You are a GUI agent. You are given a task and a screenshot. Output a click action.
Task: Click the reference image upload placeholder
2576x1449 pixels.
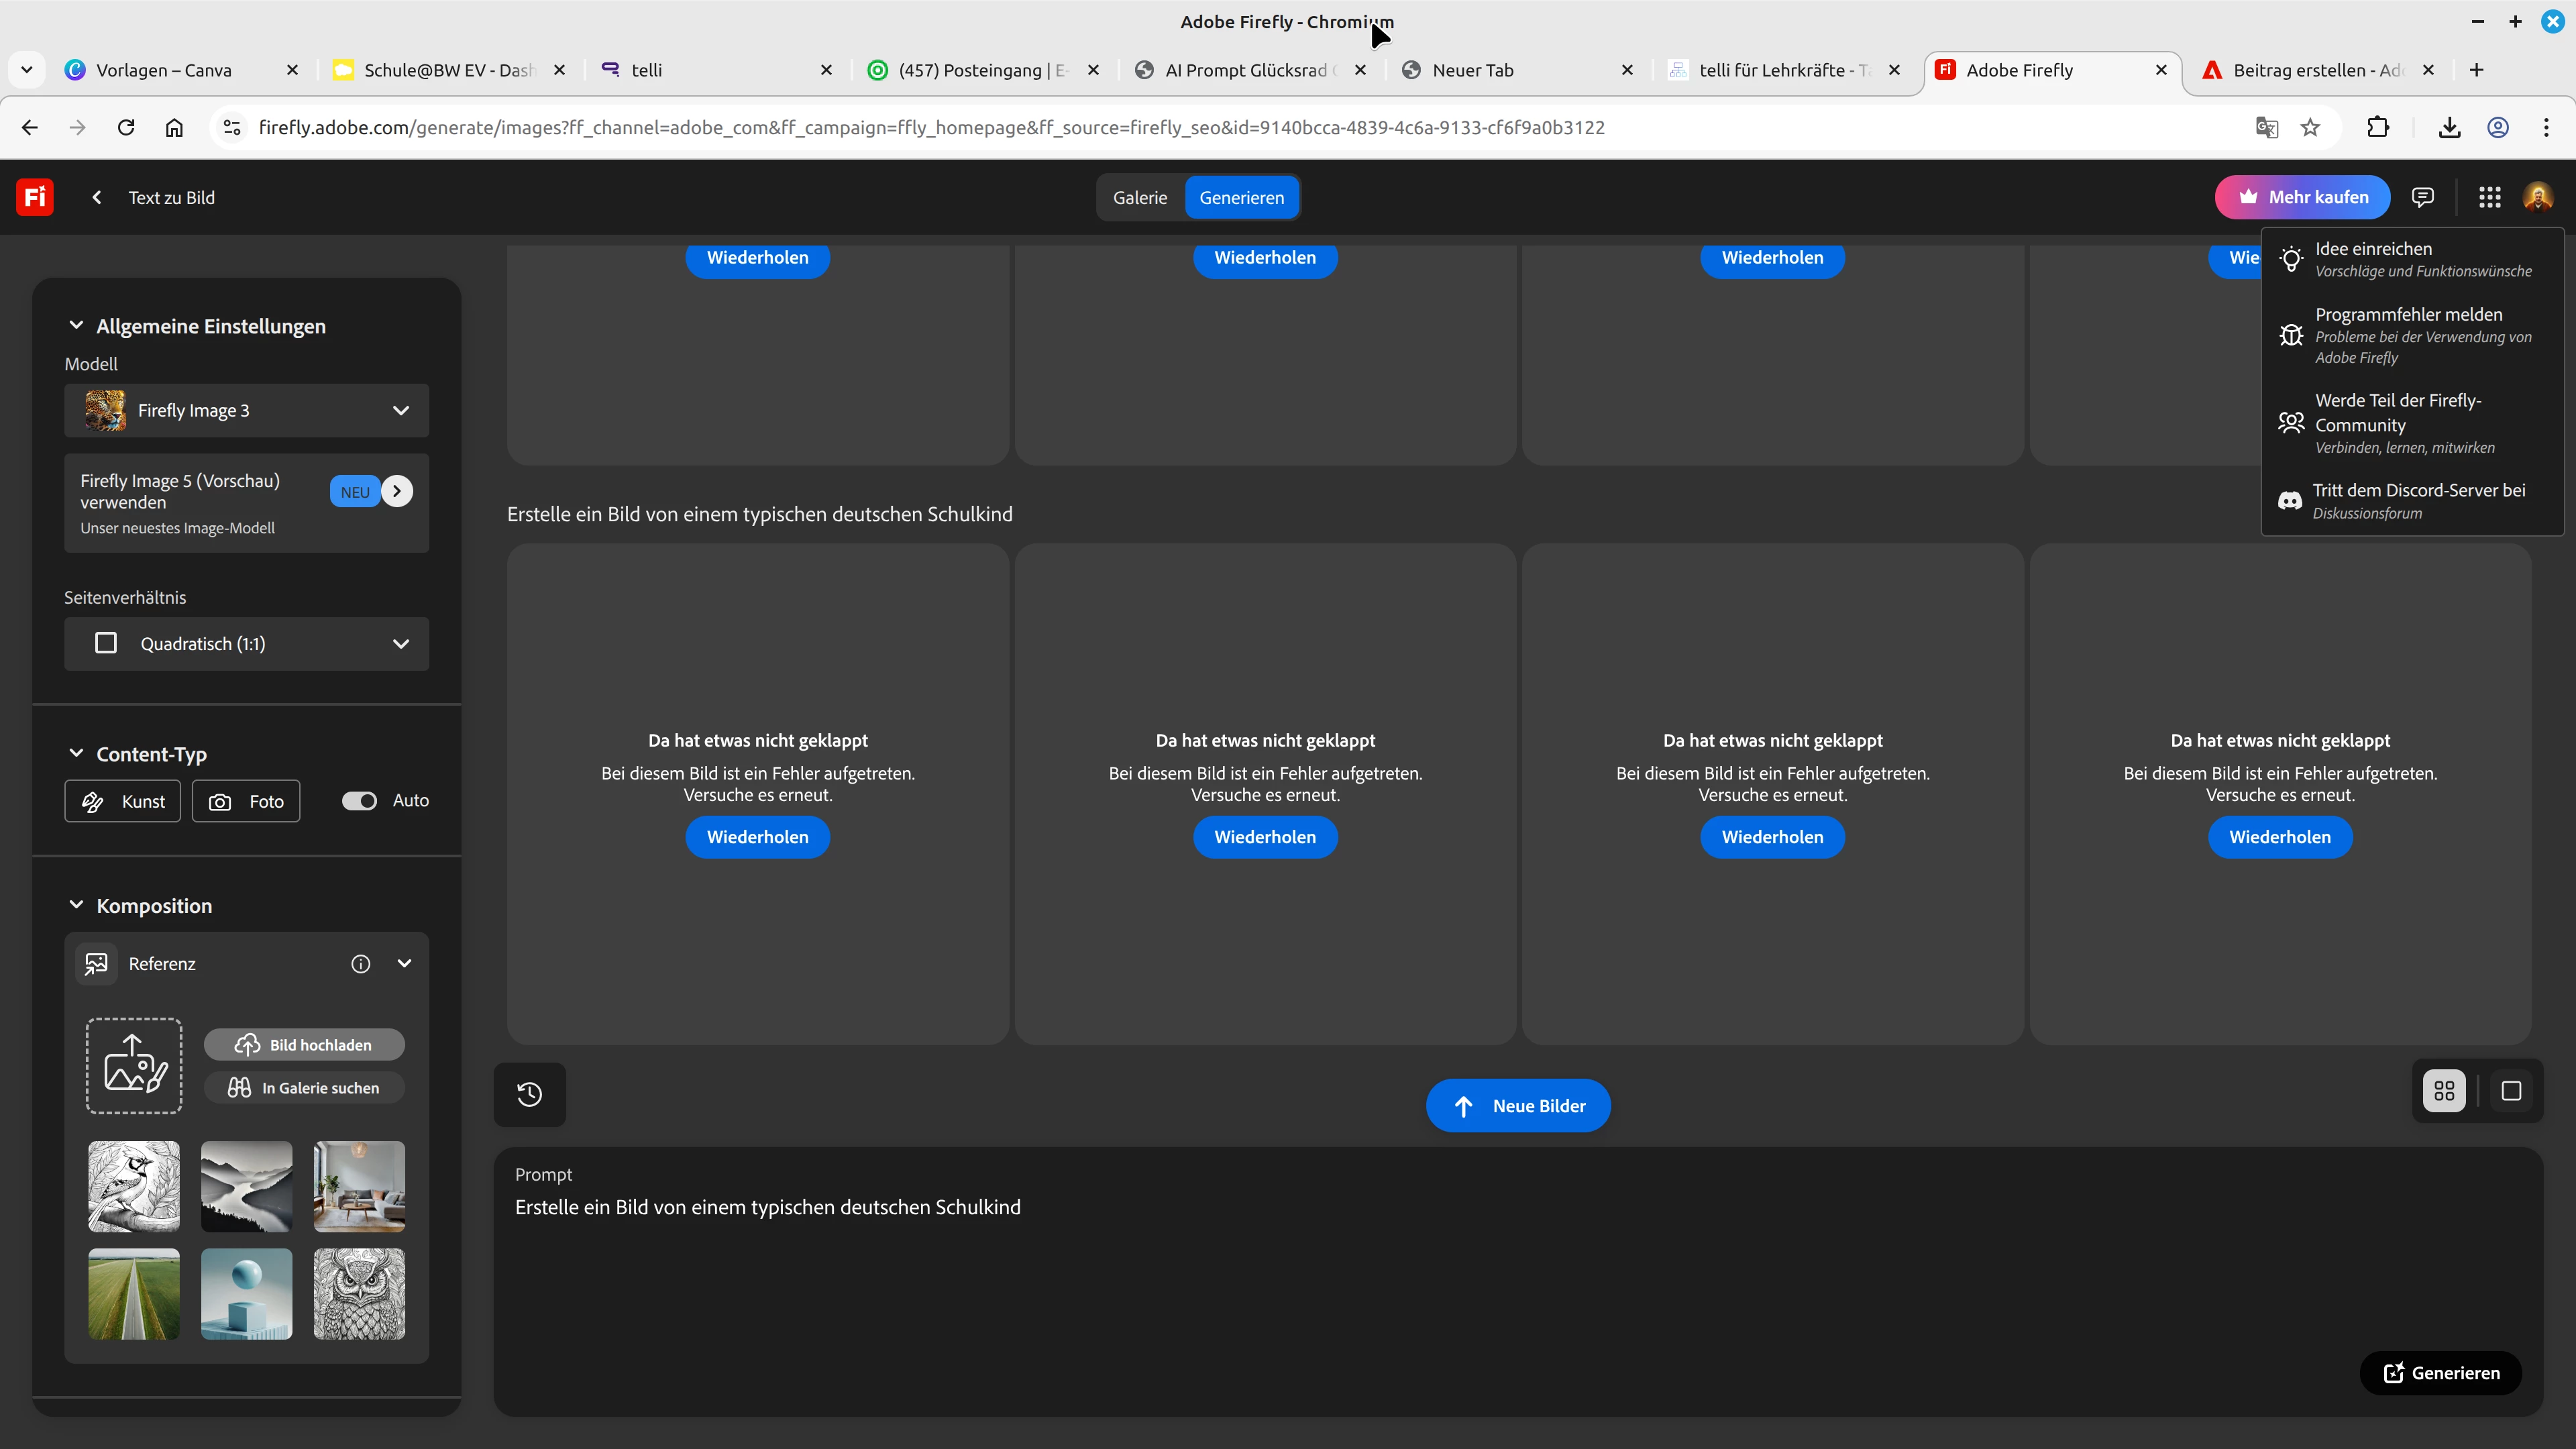click(x=134, y=1066)
